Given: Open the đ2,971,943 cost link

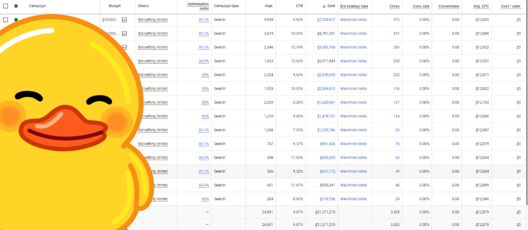Looking at the screenshot, I should (x=326, y=61).
